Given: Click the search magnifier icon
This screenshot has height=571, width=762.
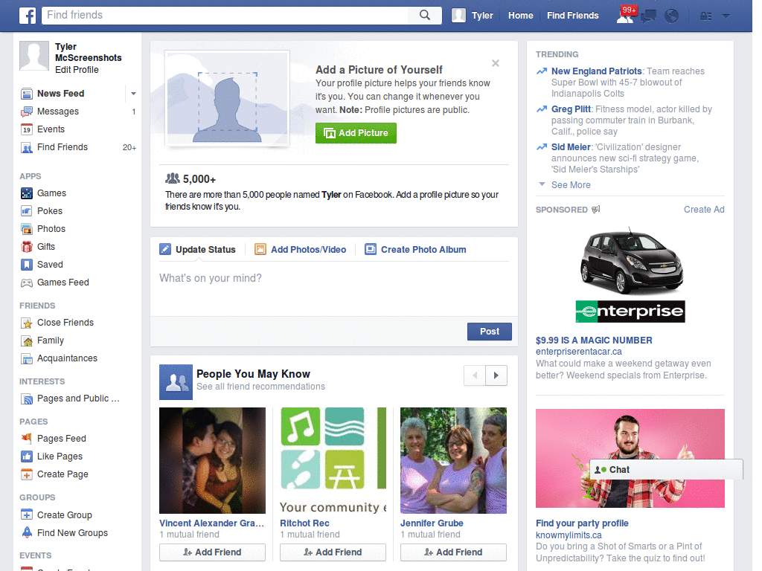Looking at the screenshot, I should tap(425, 15).
